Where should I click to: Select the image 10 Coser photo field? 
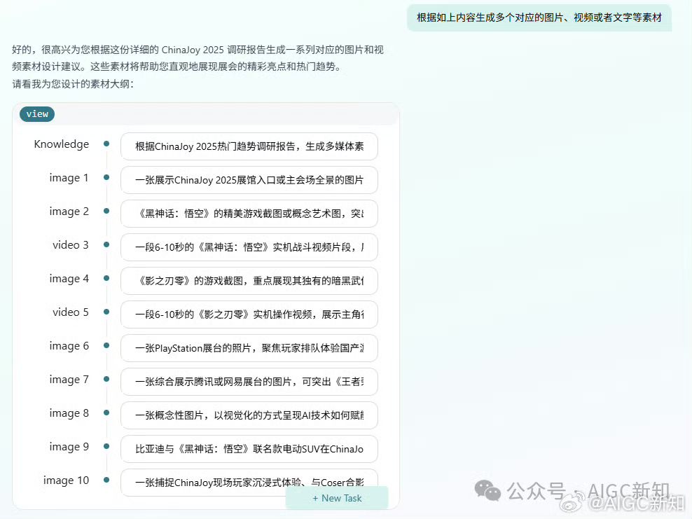click(x=249, y=483)
